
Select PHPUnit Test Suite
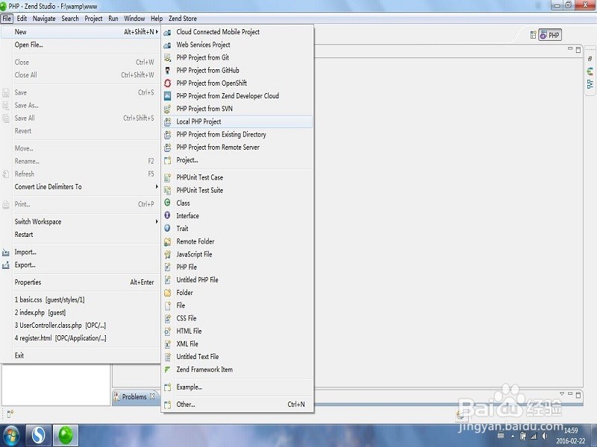coord(237,190)
